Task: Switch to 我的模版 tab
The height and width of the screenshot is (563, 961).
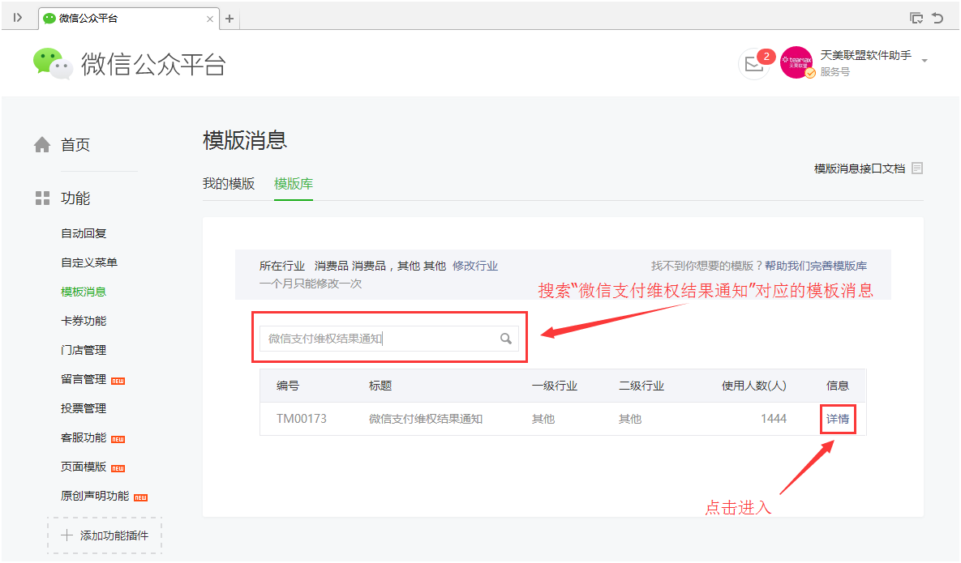Action: point(229,184)
